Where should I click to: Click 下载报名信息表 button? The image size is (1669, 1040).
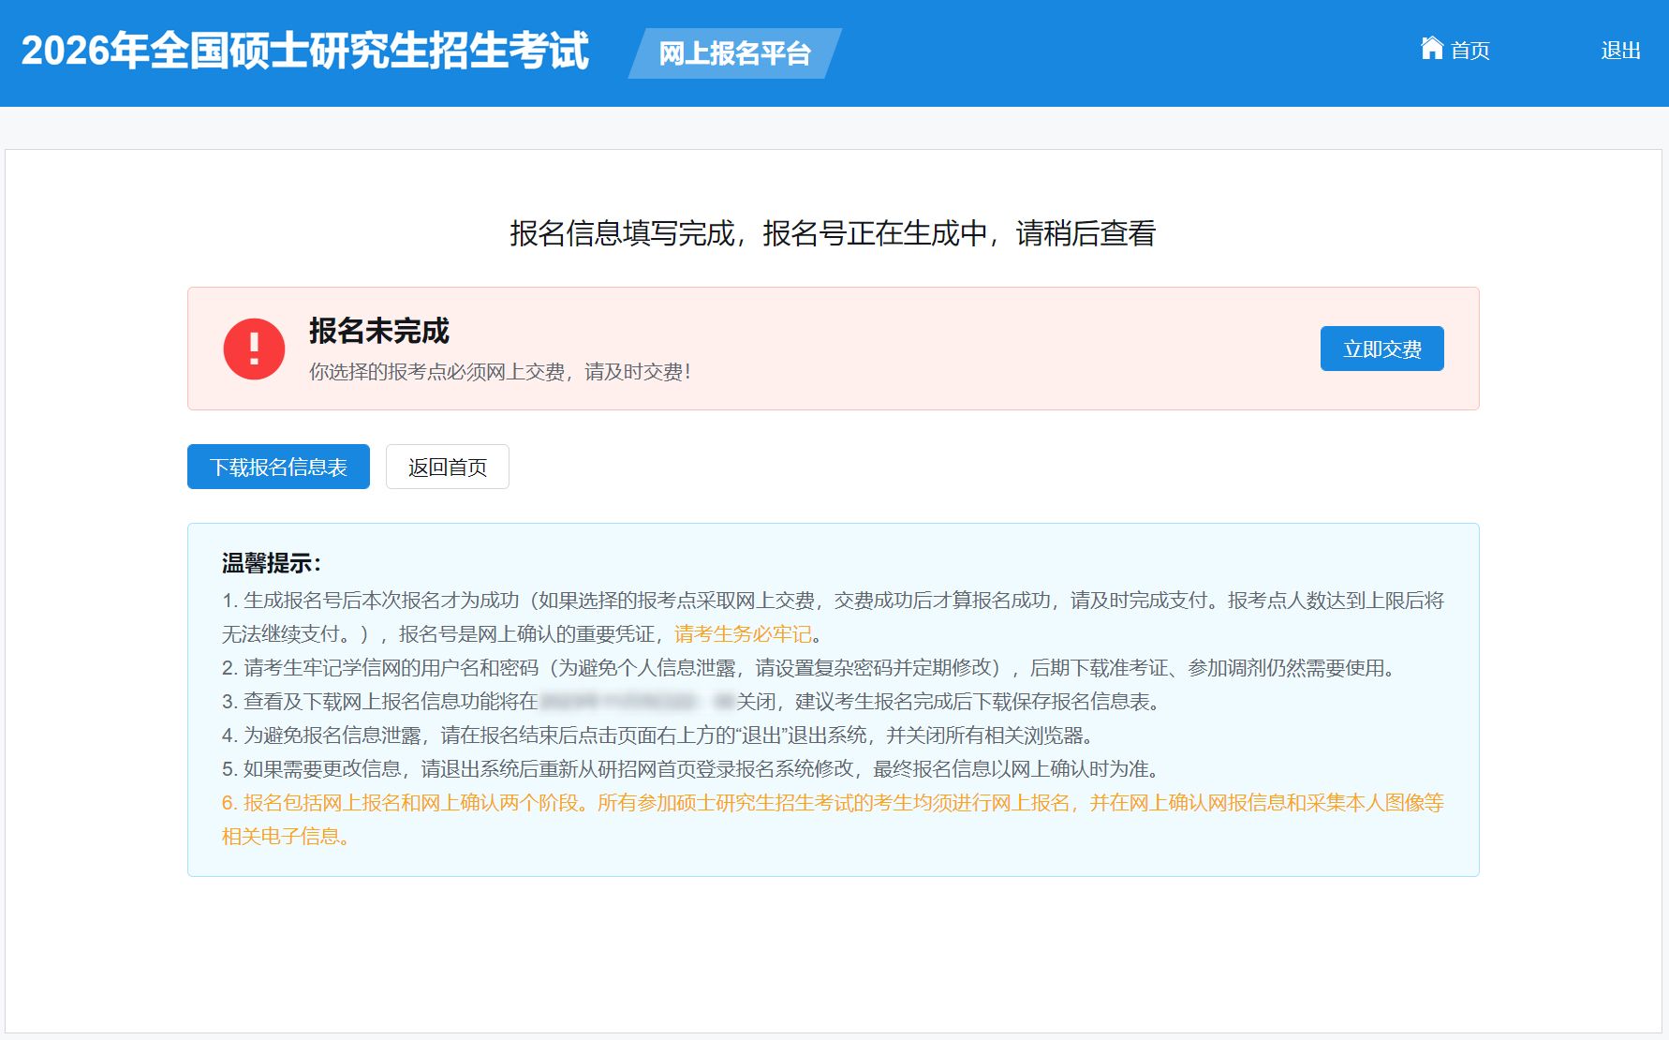click(x=278, y=467)
